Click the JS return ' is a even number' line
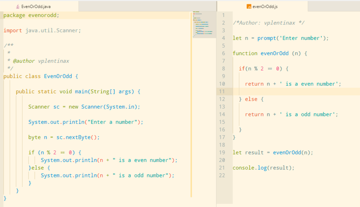The height and width of the screenshot is (207, 360). [x=293, y=84]
